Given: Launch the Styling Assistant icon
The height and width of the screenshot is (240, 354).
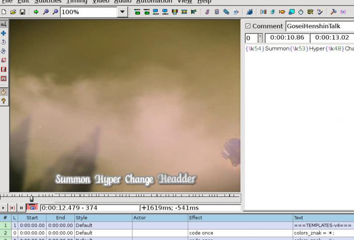Looking at the screenshot, I should [x=273, y=12].
